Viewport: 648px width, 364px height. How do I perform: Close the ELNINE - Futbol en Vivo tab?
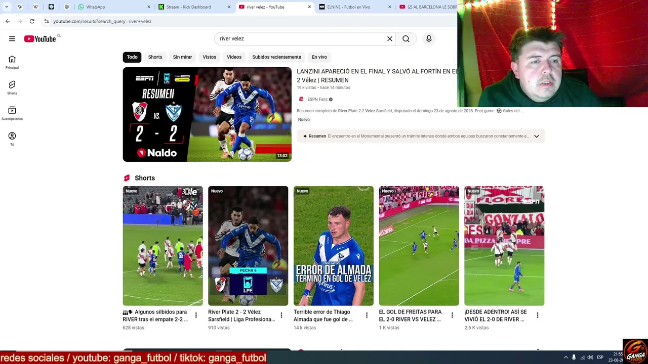pos(389,7)
